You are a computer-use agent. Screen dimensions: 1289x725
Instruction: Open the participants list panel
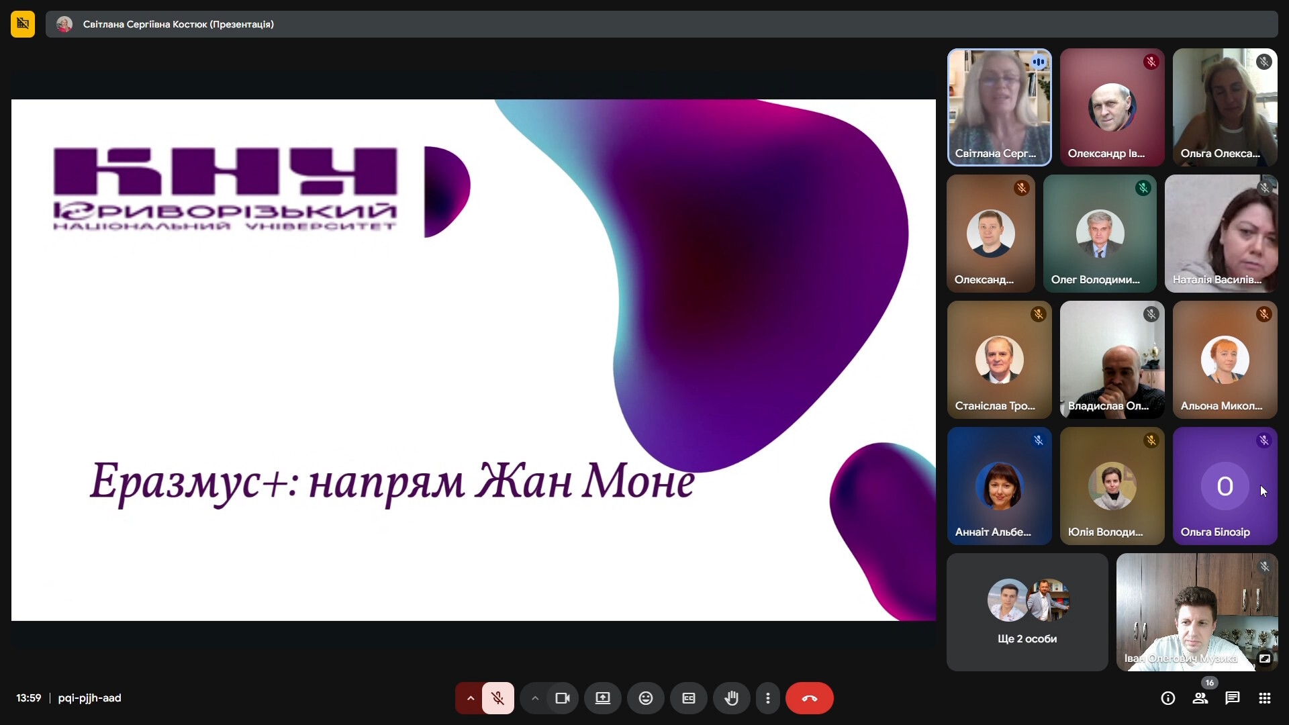[1200, 698]
